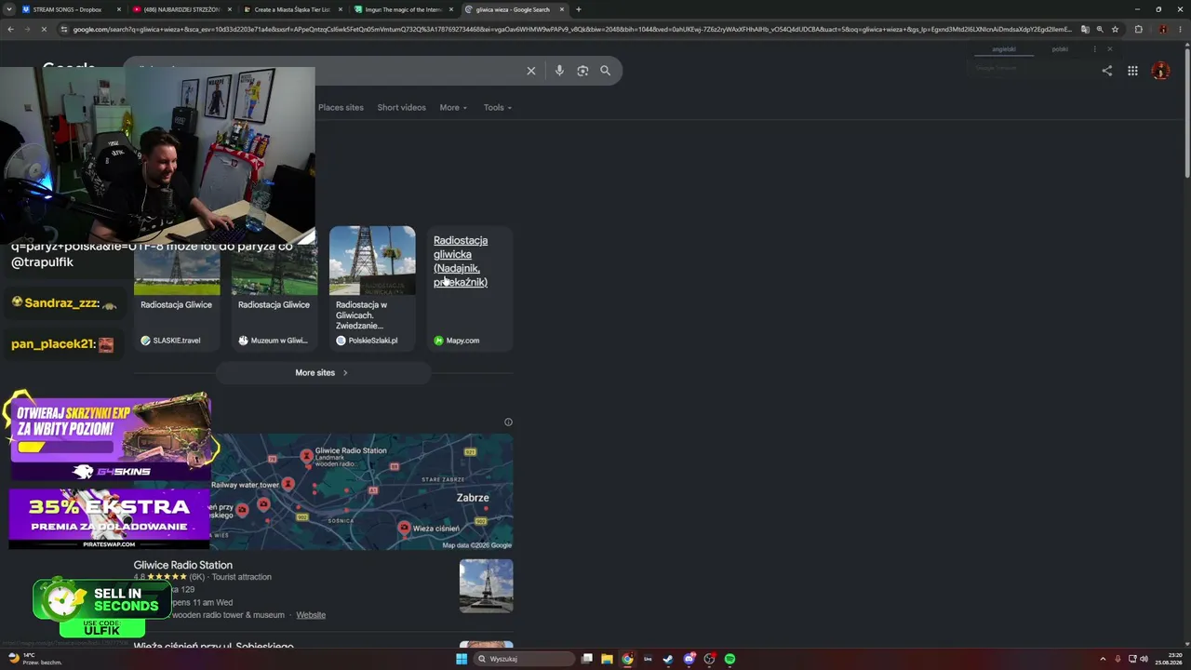Click the Wieża ciśnień map pin
The width and height of the screenshot is (1191, 670).
pos(404,529)
